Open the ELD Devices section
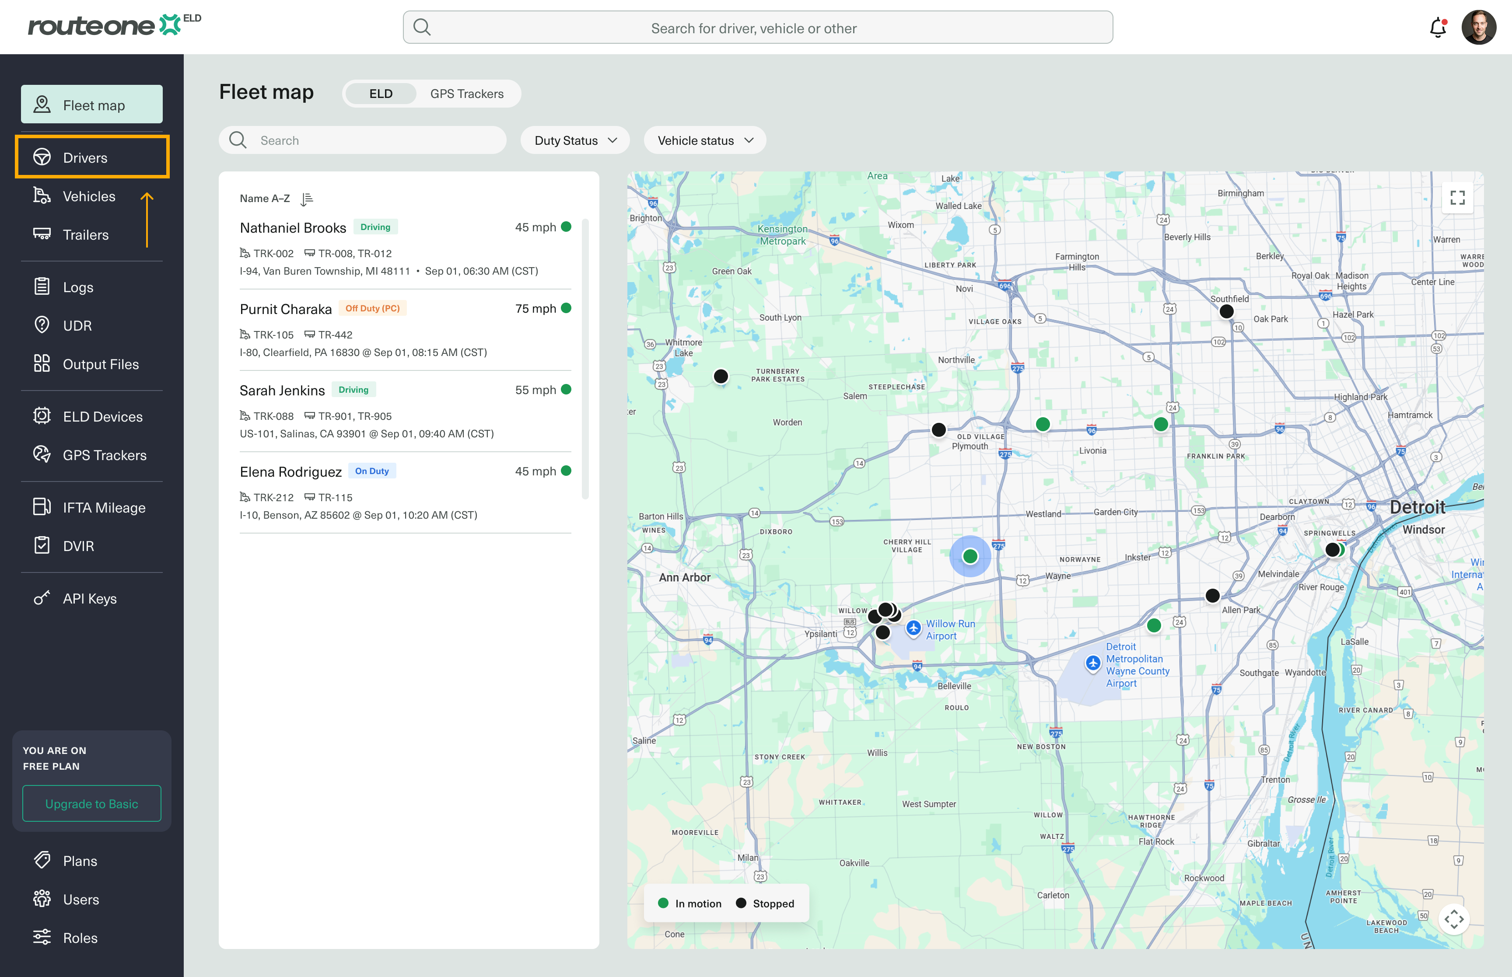This screenshot has width=1512, height=977. tap(92, 416)
